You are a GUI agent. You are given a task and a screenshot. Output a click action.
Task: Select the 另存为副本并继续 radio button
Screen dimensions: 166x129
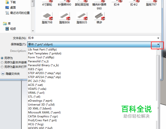pyautogui.click(x=2, y=62)
